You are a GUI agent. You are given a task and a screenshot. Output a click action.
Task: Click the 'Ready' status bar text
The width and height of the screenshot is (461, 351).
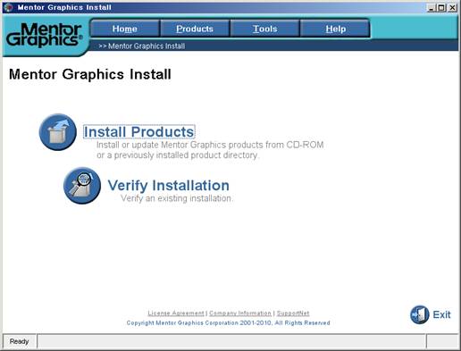pos(19,341)
